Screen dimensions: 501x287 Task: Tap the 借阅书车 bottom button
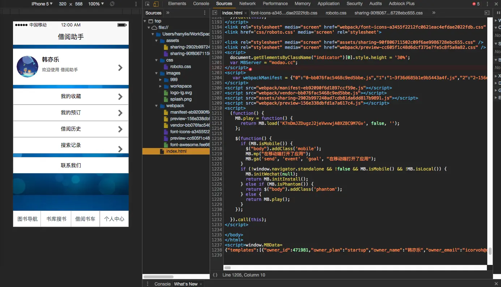point(85,219)
